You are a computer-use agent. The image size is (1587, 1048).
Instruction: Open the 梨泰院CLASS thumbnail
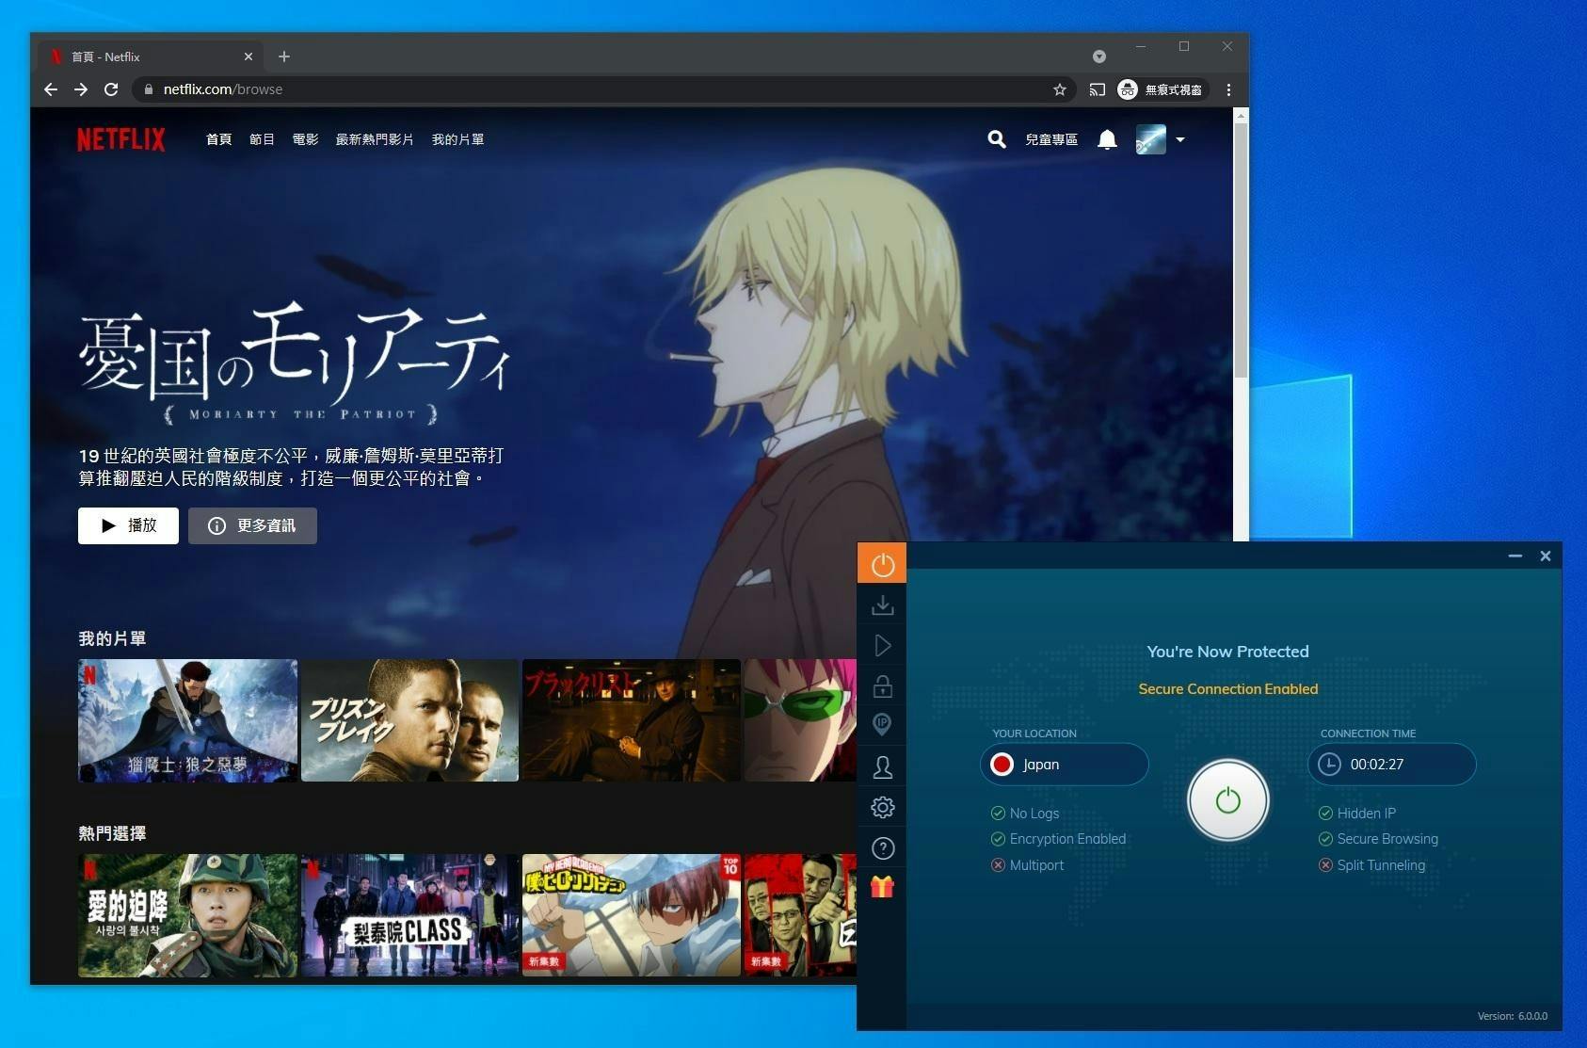(409, 915)
